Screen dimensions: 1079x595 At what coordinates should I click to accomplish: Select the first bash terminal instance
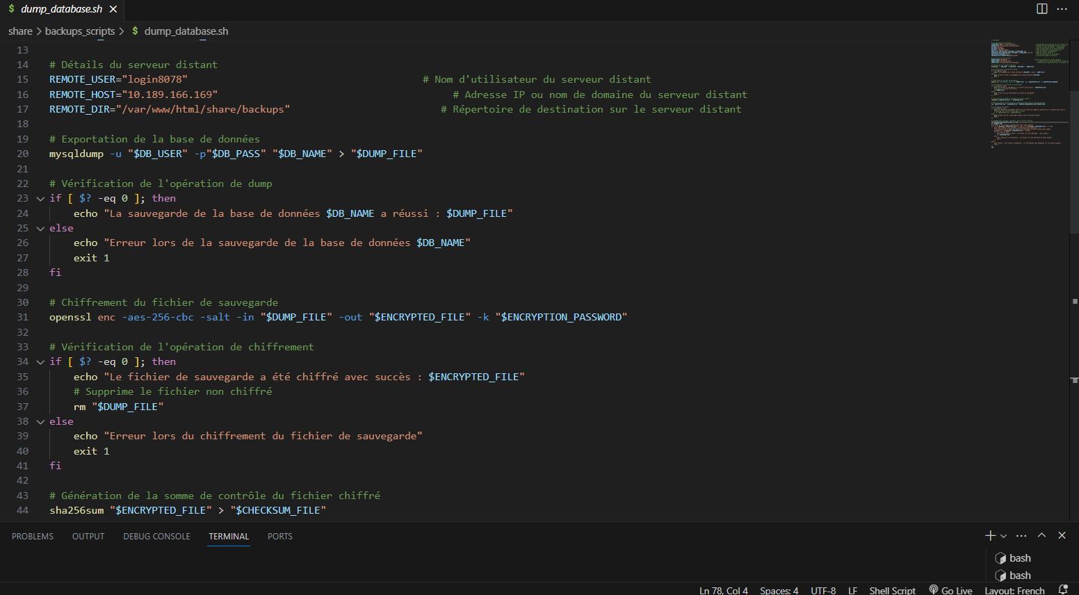coord(1019,558)
